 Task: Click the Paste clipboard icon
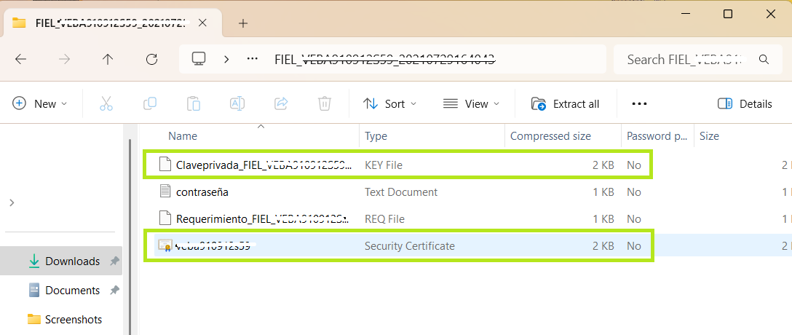[194, 103]
